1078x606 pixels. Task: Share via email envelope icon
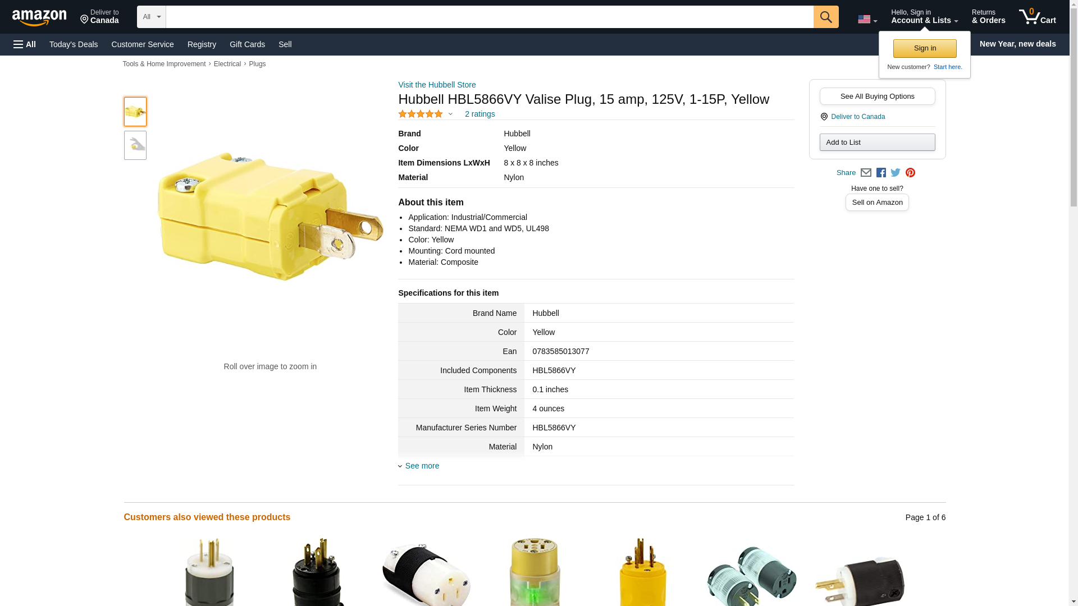click(x=866, y=173)
